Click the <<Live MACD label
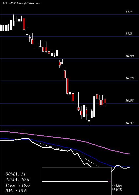Image resolution: width=139 pixels, height=195 pixels. tap(117, 188)
